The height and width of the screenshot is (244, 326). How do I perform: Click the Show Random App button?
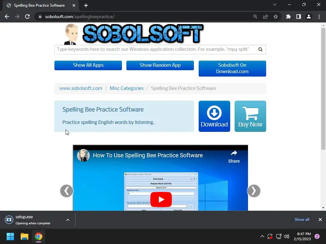160,65
